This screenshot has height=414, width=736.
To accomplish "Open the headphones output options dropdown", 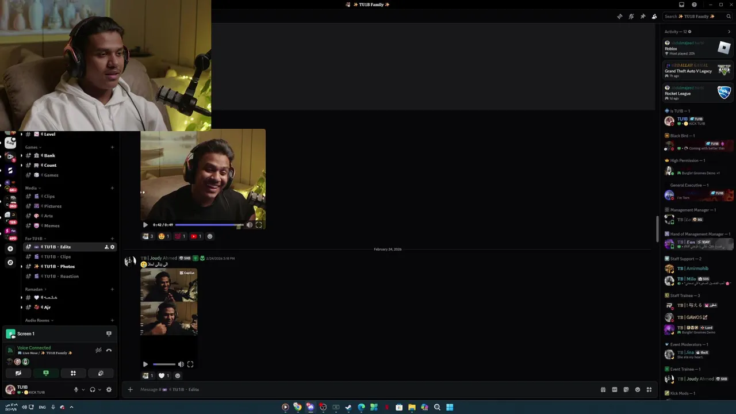I will click(x=99, y=390).
